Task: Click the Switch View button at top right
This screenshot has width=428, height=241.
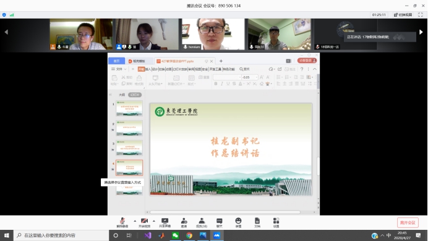Action: tap(403, 15)
